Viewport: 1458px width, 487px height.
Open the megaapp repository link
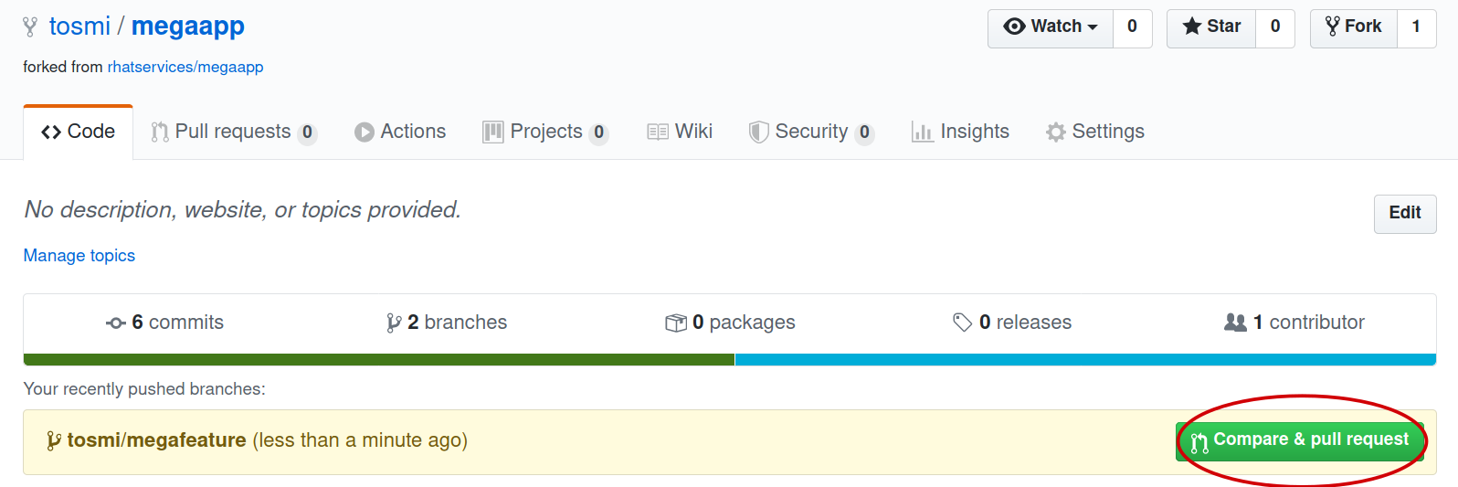[188, 26]
